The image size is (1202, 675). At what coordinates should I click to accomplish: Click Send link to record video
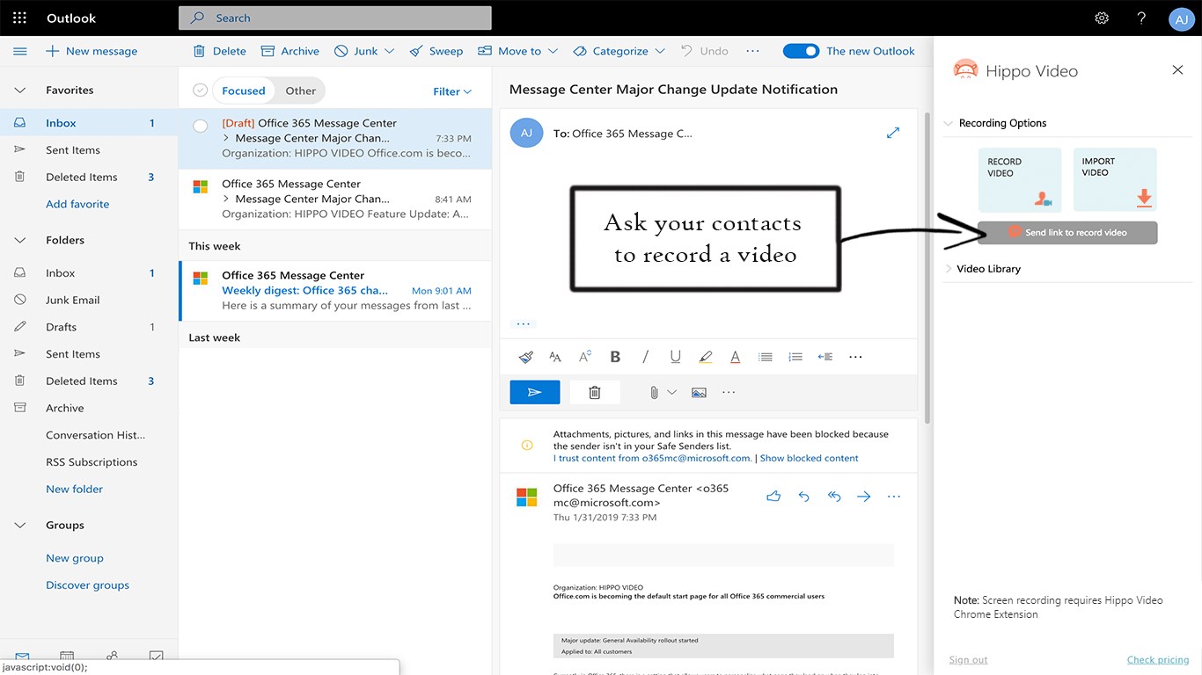(1067, 232)
